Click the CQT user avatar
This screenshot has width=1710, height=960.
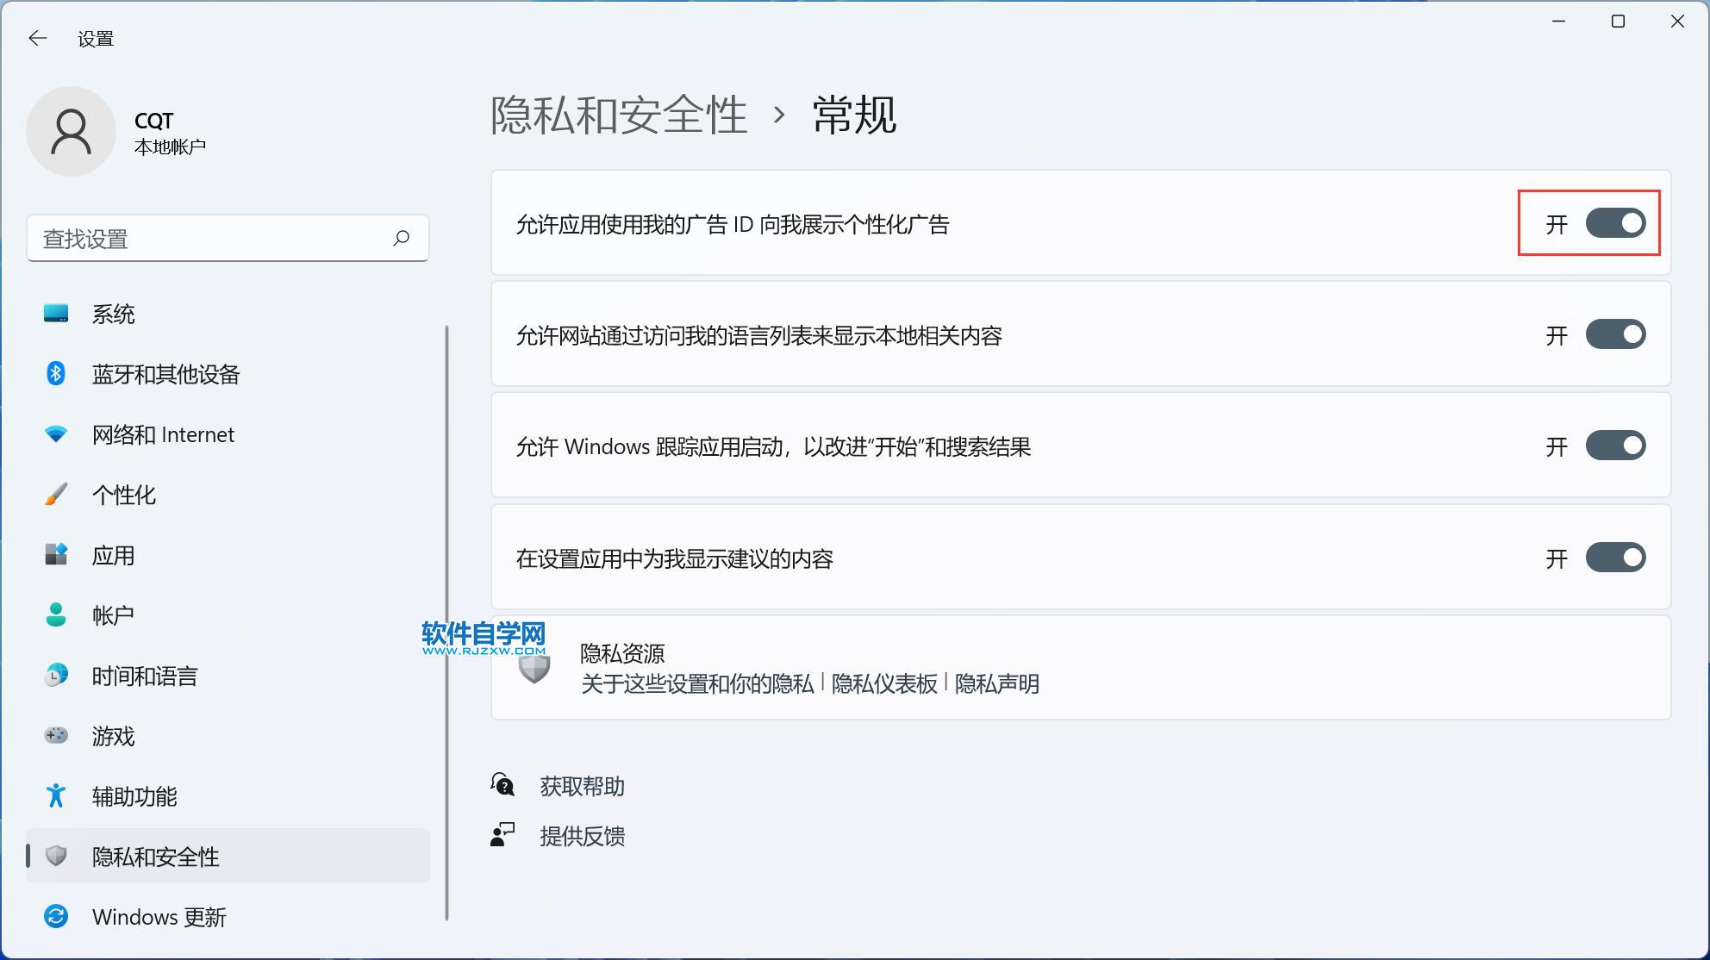71,132
